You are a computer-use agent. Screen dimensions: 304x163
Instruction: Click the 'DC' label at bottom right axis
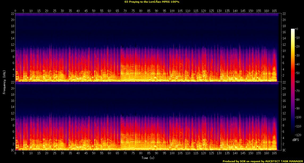coord(284,150)
